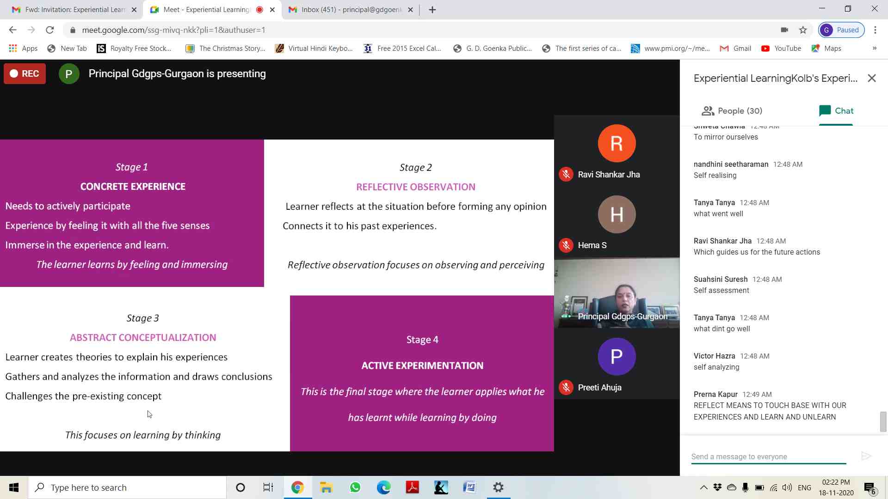This screenshot has width=888, height=499.
Task: Click the address bar URL
Action: pyautogui.click(x=173, y=30)
